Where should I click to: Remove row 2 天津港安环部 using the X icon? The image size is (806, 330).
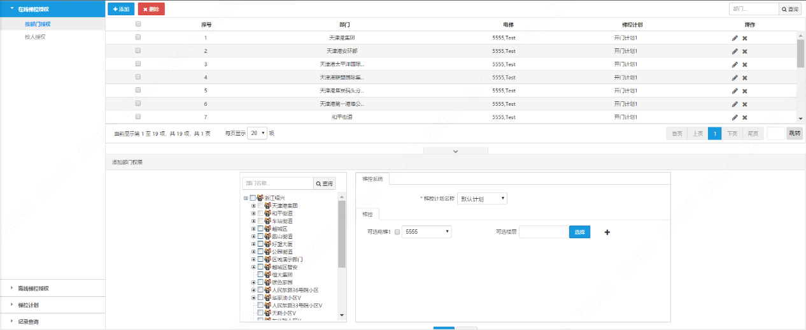pyautogui.click(x=745, y=51)
